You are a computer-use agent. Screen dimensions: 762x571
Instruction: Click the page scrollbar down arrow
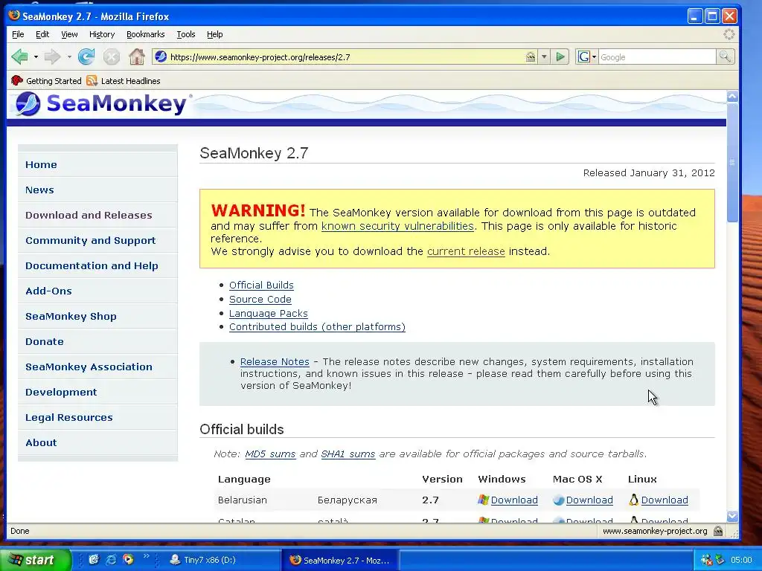coord(732,516)
